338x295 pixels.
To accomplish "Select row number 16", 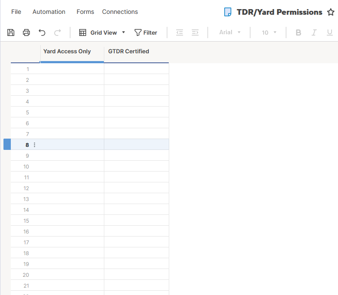I will [x=26, y=232].
